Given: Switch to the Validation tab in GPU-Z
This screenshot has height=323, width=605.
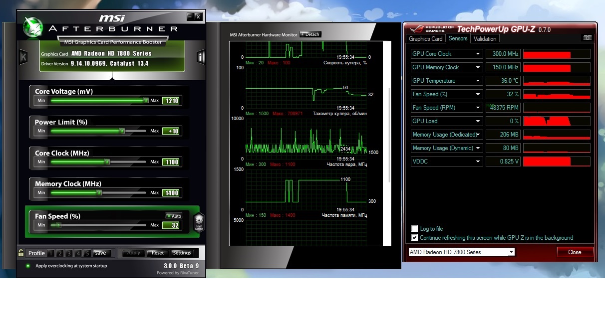Looking at the screenshot, I should [x=485, y=39].
